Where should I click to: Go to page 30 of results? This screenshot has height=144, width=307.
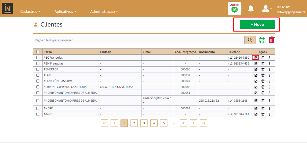(x=183, y=123)
